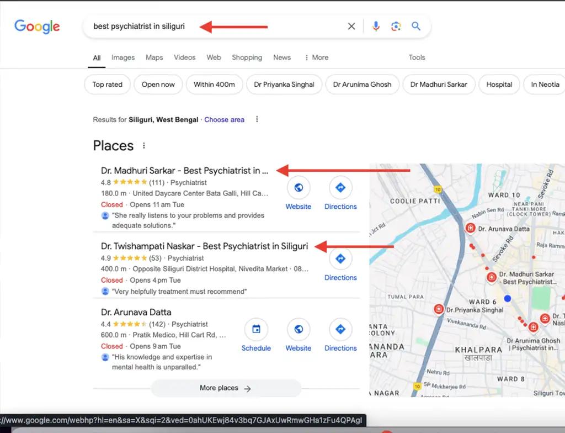Click the magnifying glass search button

[x=416, y=27]
